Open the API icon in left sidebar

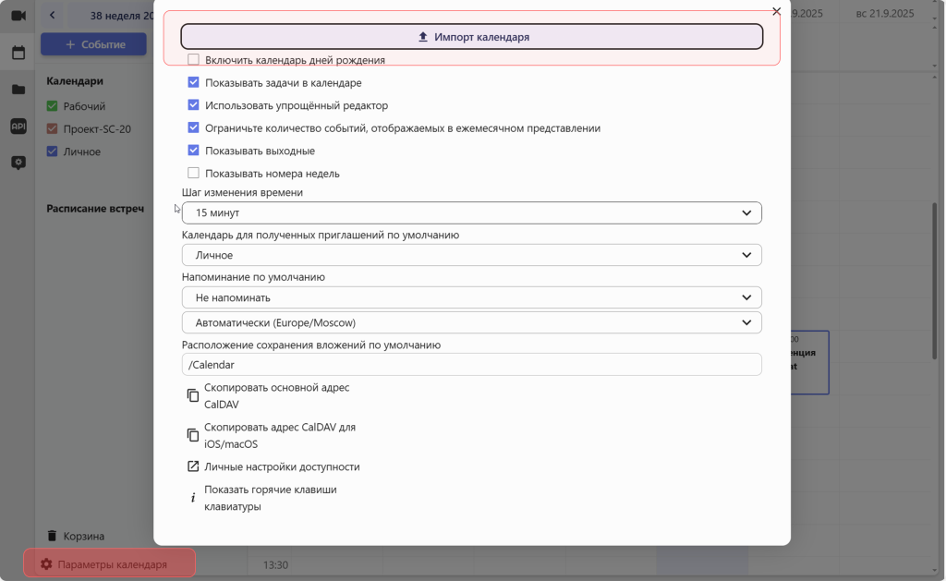18,127
